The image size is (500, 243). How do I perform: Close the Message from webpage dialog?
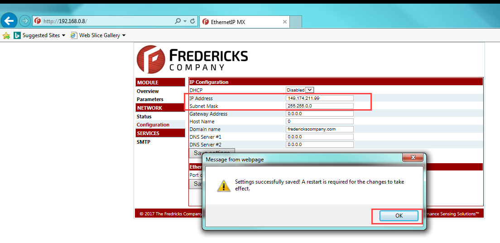coord(413,157)
